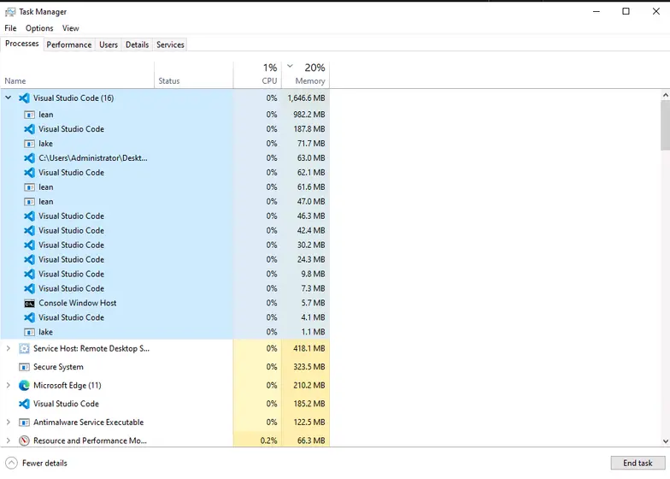Click the 982.2 MB lean process icon
Screen dimensions: 670x479
point(29,114)
